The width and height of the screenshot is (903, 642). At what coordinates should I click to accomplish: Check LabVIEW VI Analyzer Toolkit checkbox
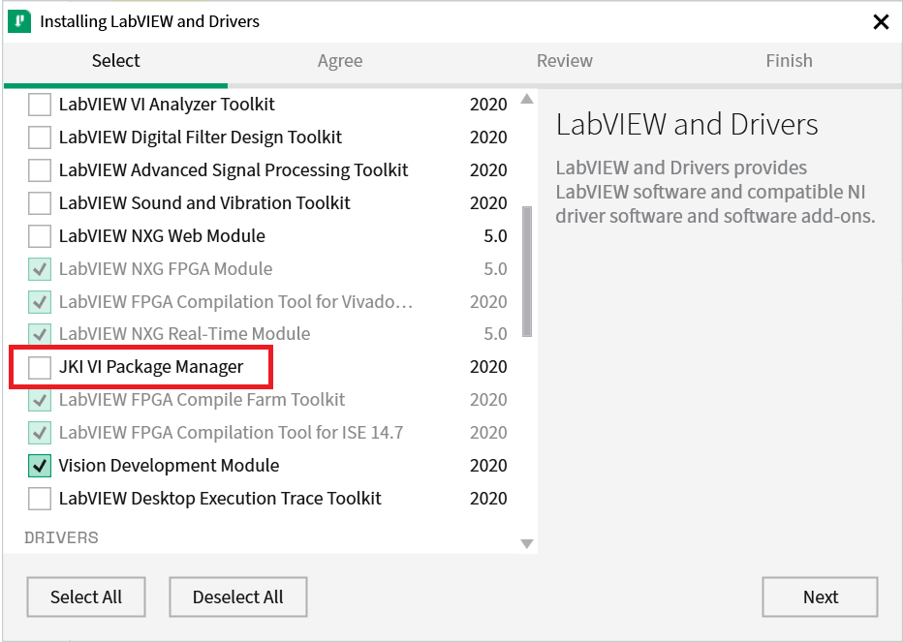[x=40, y=105]
